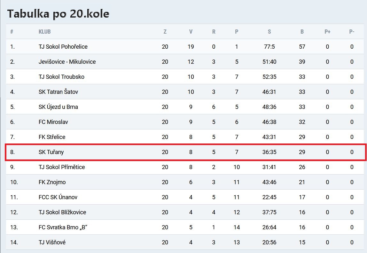This screenshot has height=253, width=367.
Task: Click SK Tatran Šatov club name
Action: (58, 92)
